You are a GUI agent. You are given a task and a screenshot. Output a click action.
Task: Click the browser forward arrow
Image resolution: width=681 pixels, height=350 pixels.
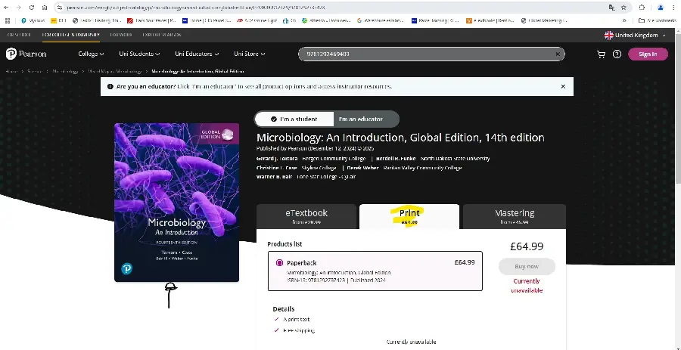tap(19, 8)
